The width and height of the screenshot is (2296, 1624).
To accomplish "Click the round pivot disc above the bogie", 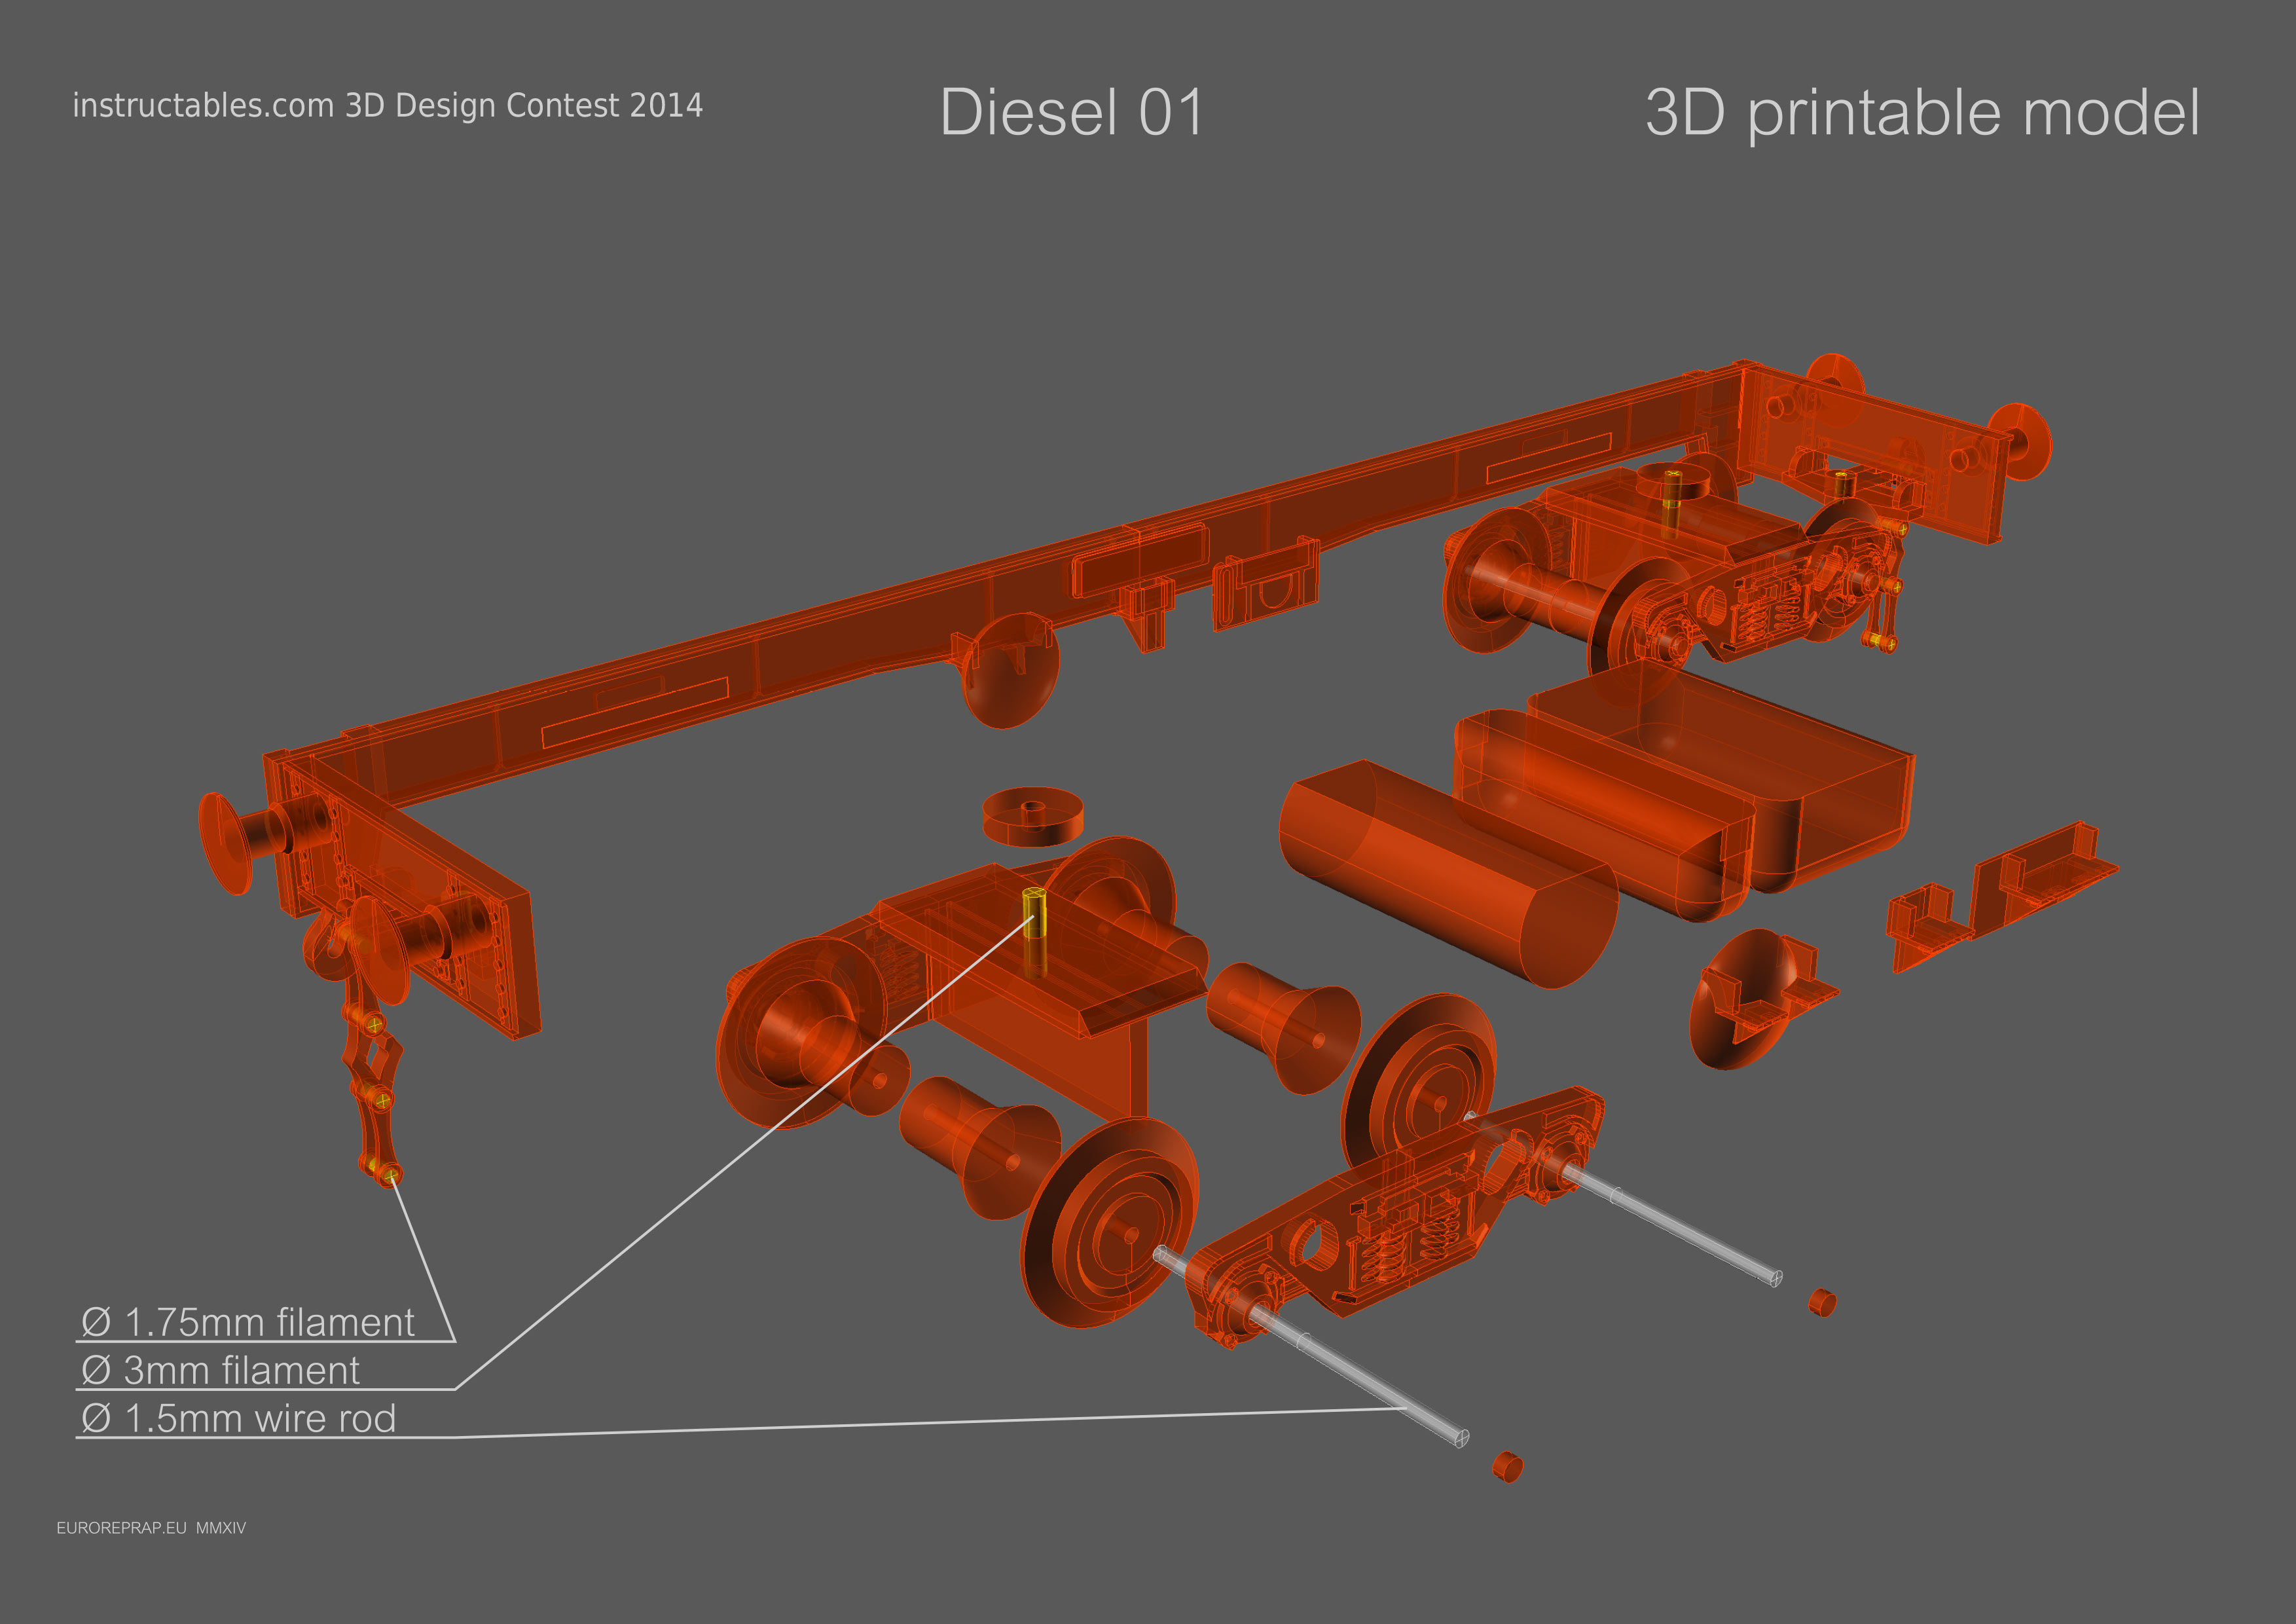I will pyautogui.click(x=1033, y=816).
